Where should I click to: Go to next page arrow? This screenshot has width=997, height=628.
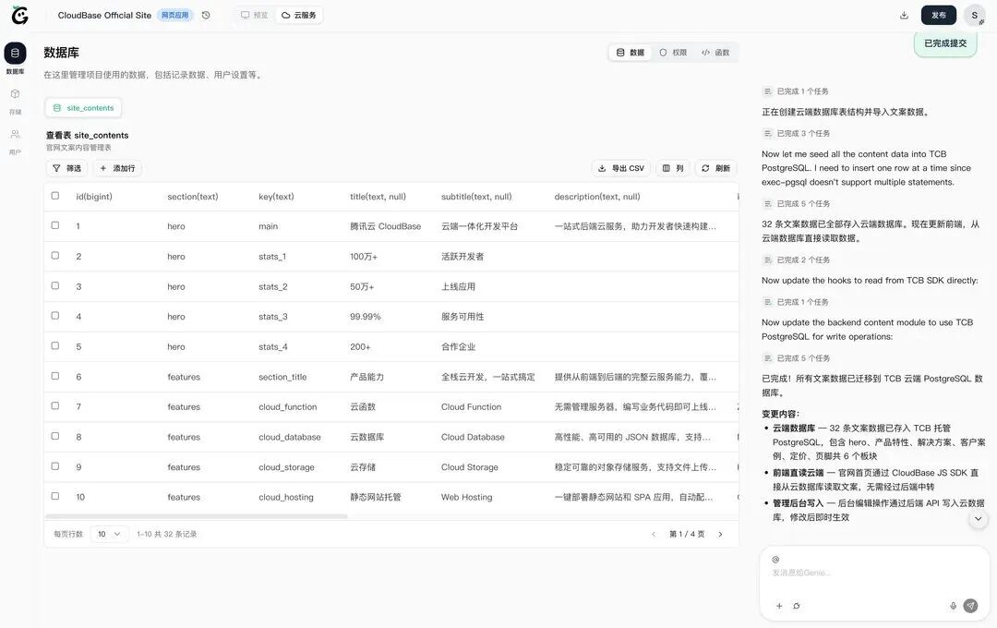(720, 535)
